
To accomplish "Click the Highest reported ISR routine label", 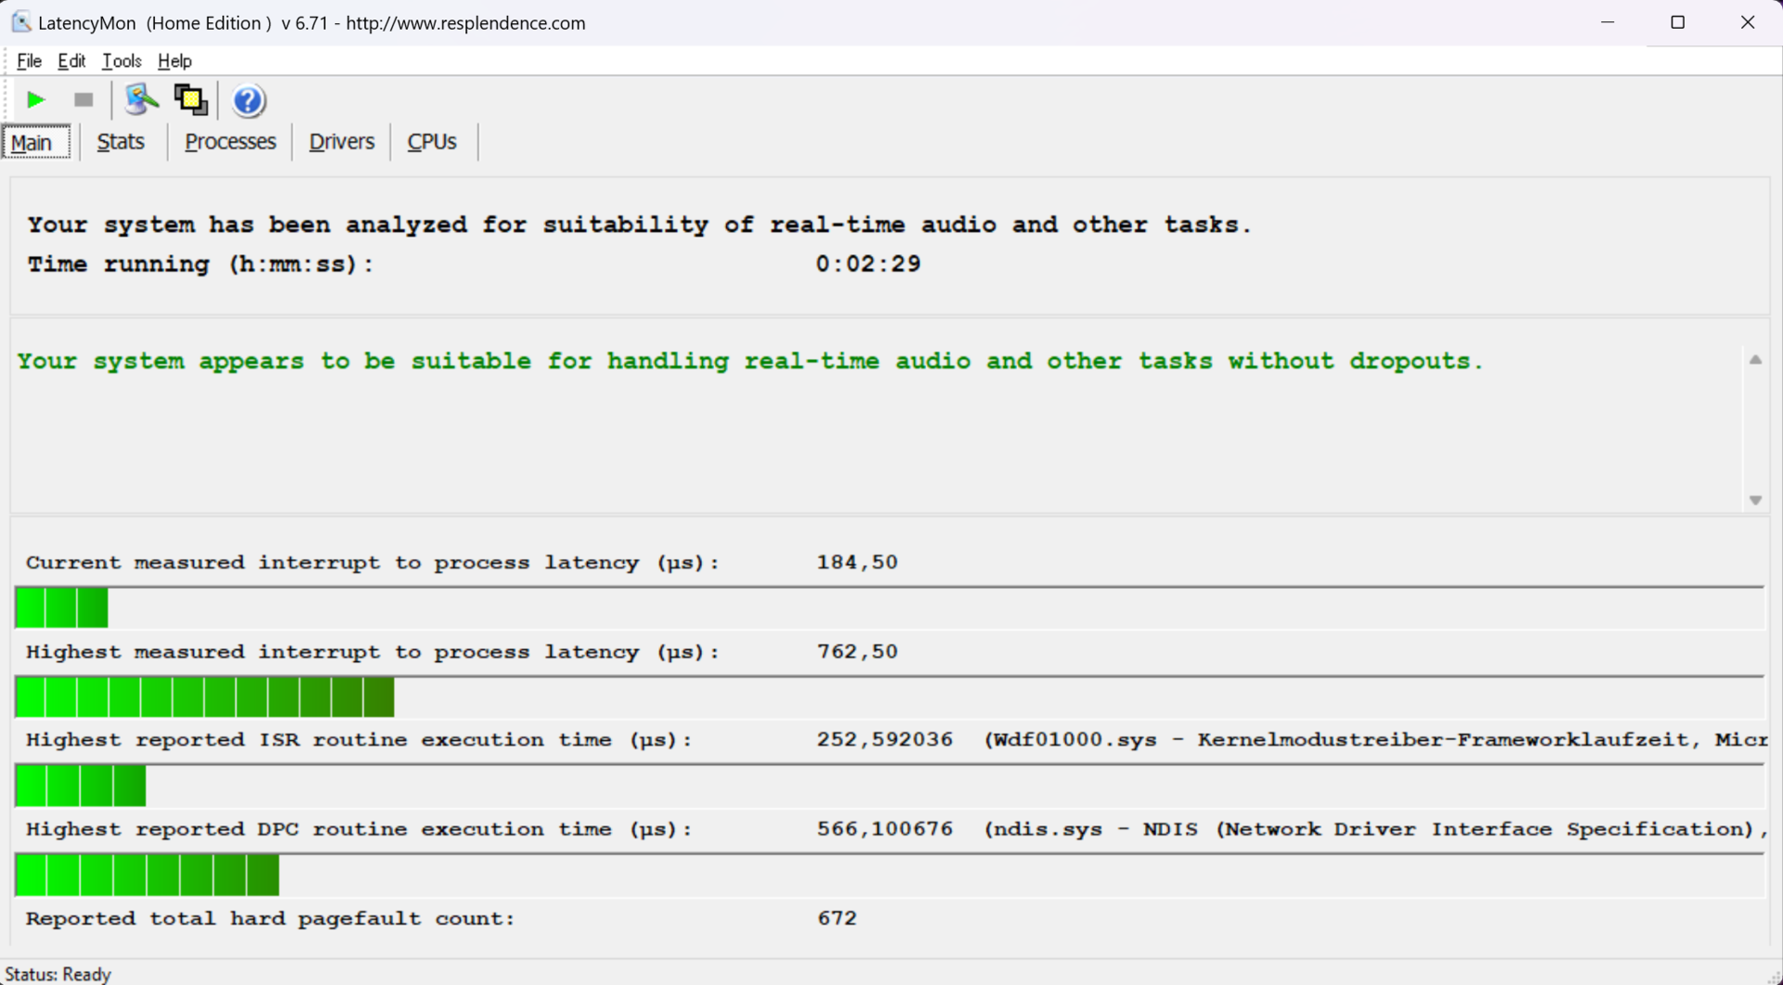I will click(x=359, y=740).
